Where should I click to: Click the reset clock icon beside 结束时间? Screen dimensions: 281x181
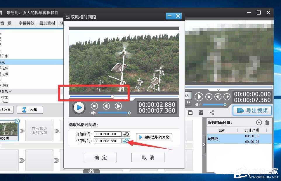tap(126, 141)
